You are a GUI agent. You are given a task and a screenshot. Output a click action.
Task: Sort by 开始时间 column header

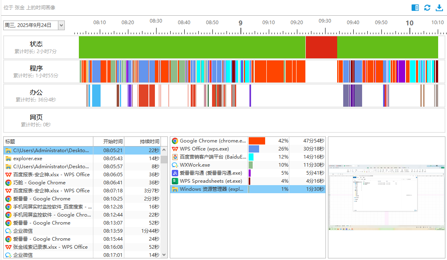point(109,141)
